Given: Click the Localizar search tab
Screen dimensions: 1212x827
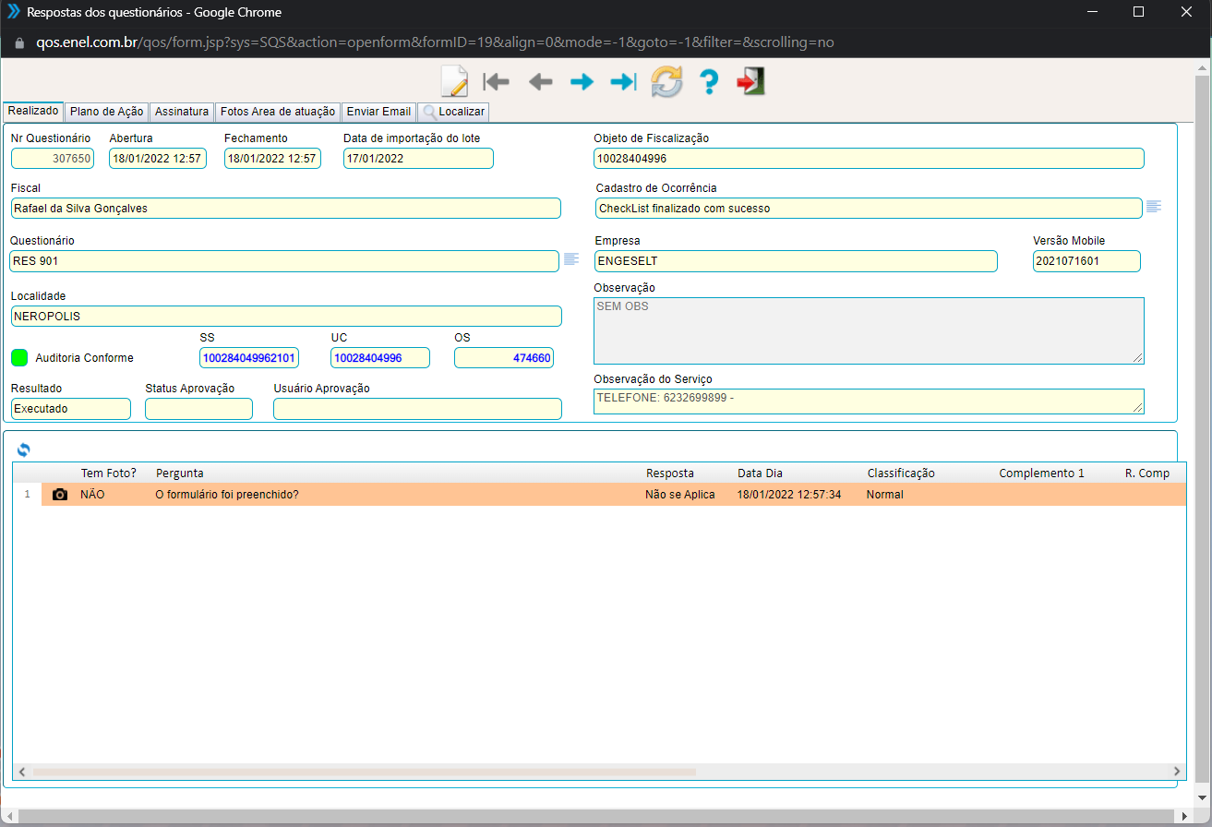Looking at the screenshot, I should point(453,112).
